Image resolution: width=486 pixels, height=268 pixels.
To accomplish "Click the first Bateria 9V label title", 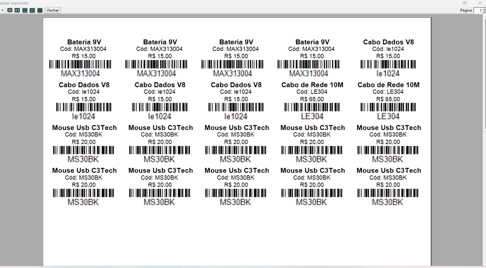I will pos(84,42).
